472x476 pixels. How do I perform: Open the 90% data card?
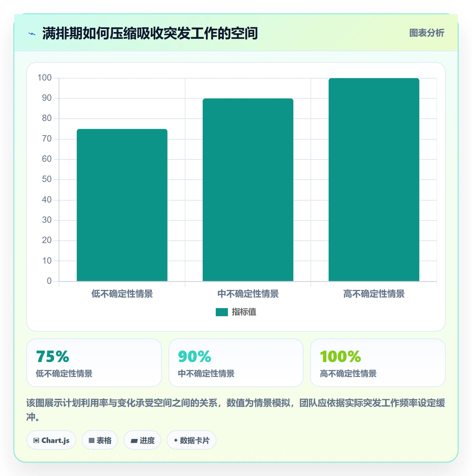236,363
